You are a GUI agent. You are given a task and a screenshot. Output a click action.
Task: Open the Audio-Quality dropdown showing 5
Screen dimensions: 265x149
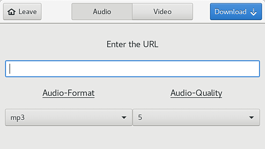click(x=196, y=118)
